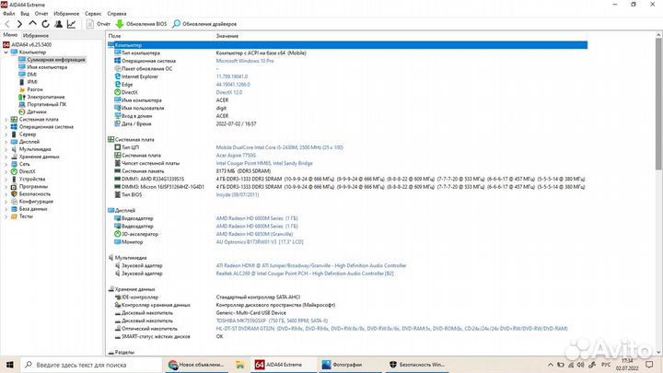
Task: Go up one level with Up arrow
Action: coord(32,24)
